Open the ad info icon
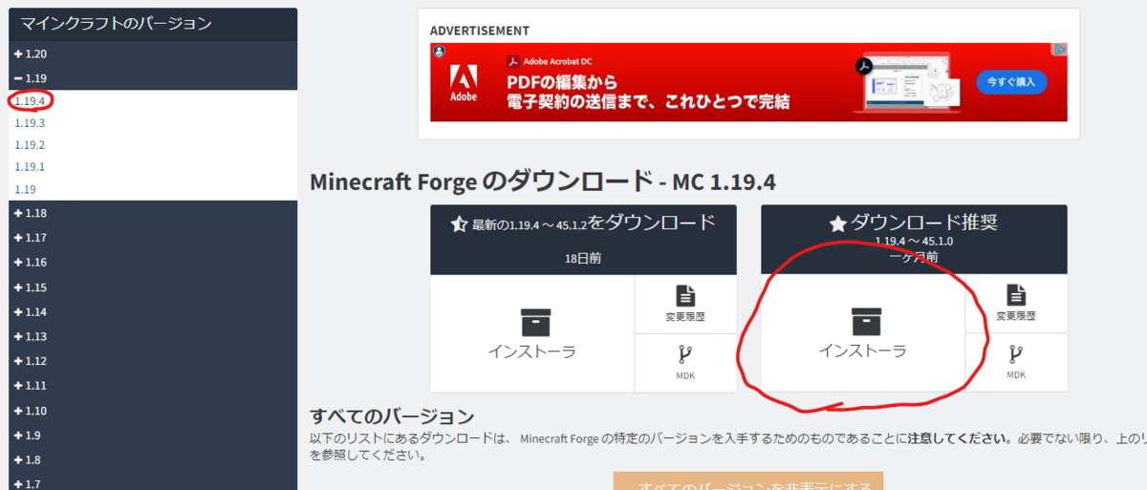The image size is (1147, 490). pos(1060,50)
